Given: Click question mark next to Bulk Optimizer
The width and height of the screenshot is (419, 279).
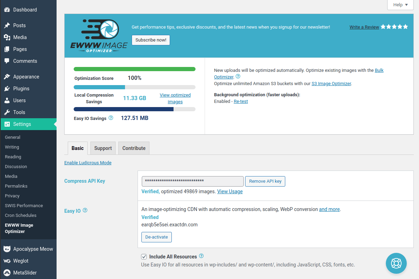Looking at the screenshot, I should [x=238, y=76].
